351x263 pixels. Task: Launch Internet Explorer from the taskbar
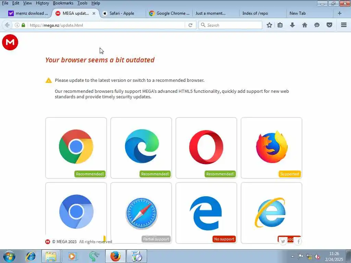tap(31, 256)
